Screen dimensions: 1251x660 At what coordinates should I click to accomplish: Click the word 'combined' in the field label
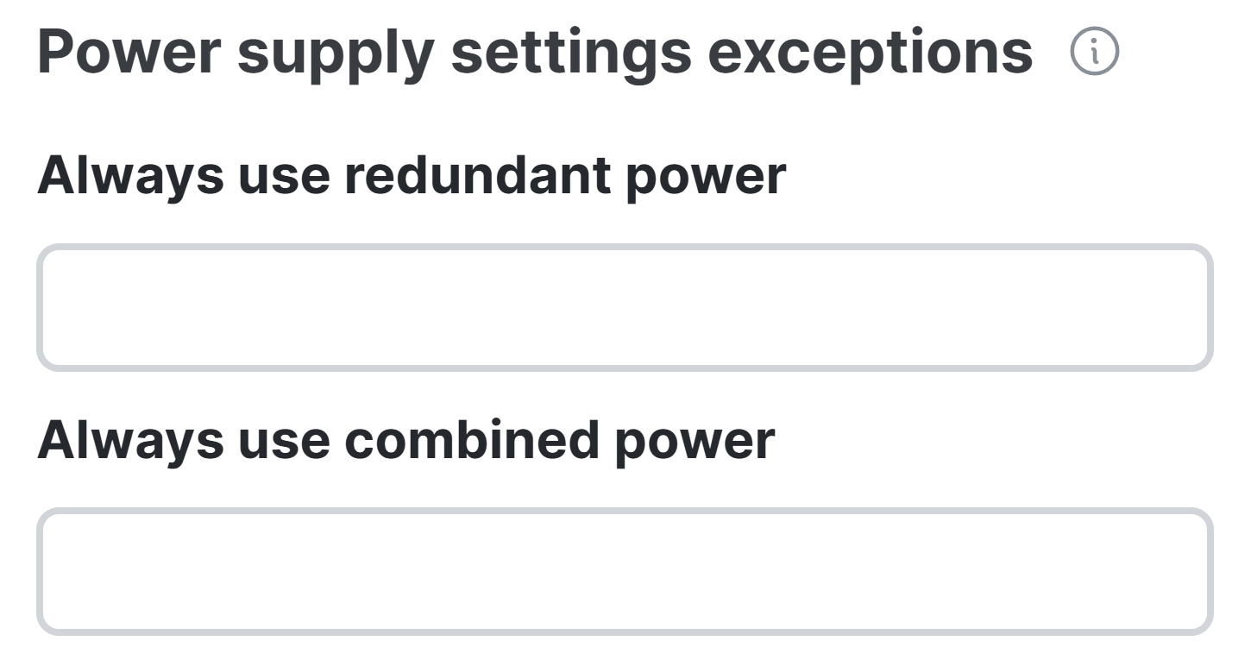[x=473, y=439]
